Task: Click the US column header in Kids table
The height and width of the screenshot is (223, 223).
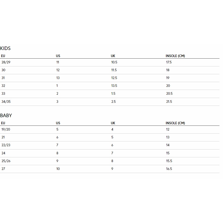Action: [58, 56]
